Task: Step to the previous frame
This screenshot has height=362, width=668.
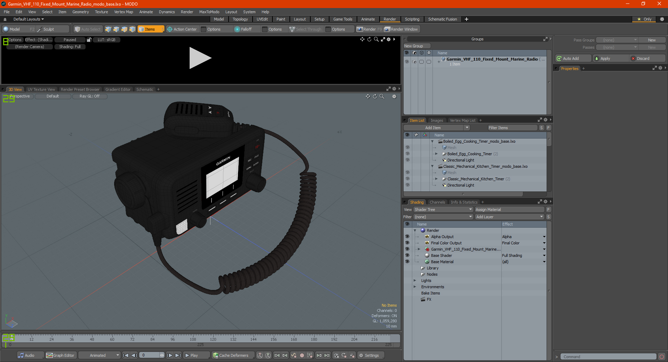Action: pyautogui.click(x=134, y=355)
